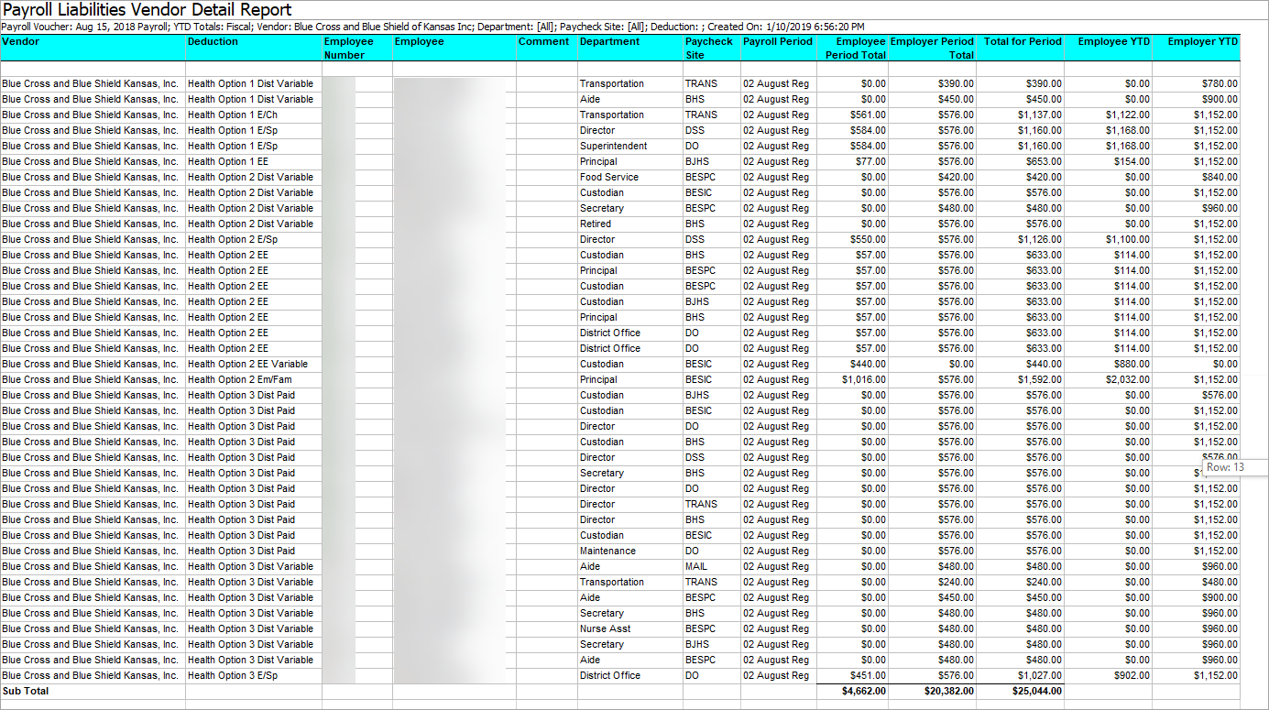1269x710 pixels.
Task: Select the Payroll Voucher parameters subtitle line
Action: click(433, 27)
